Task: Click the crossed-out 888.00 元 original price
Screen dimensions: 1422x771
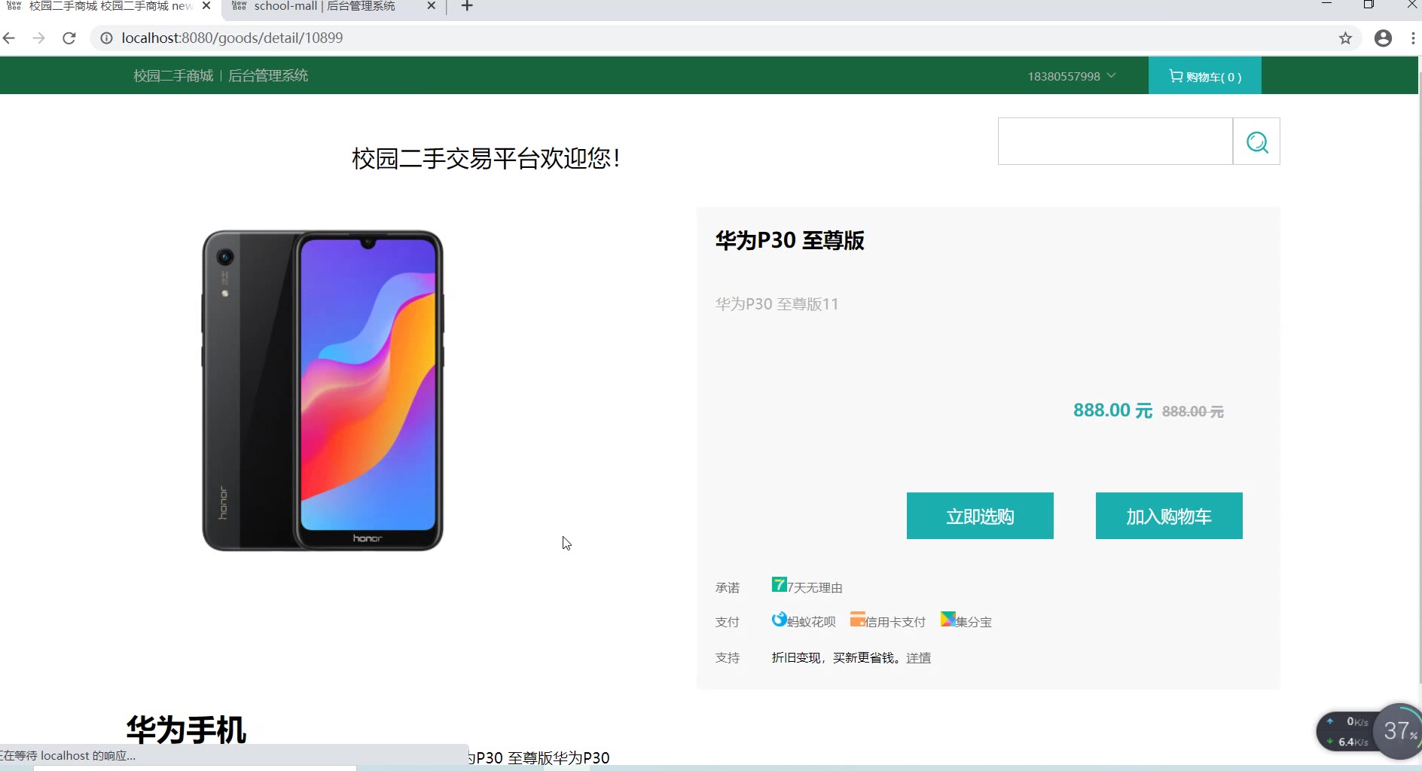Action: [x=1192, y=412]
